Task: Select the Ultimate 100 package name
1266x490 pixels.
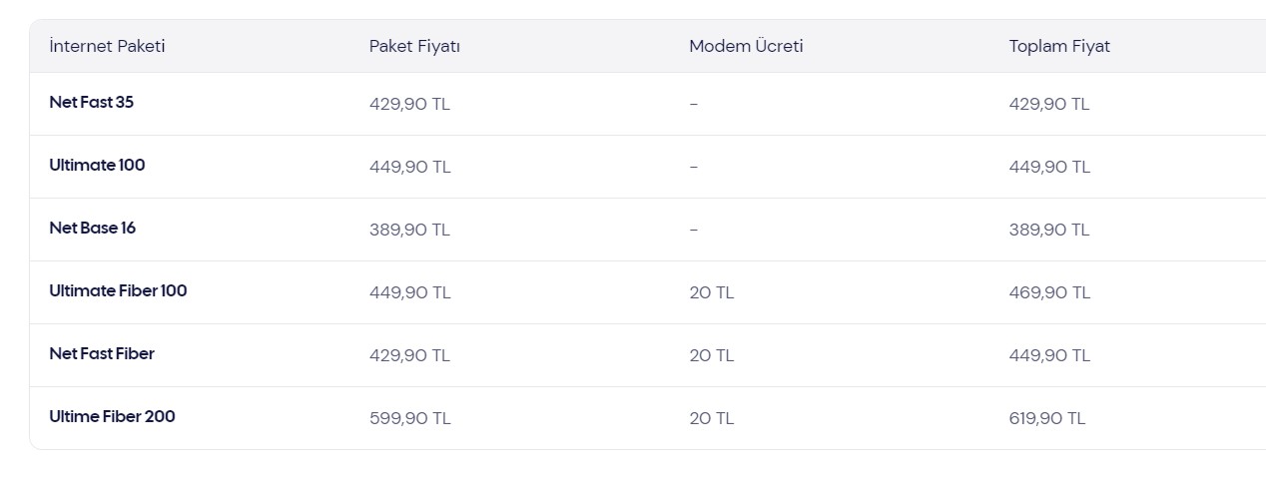Action: pyautogui.click(x=97, y=165)
